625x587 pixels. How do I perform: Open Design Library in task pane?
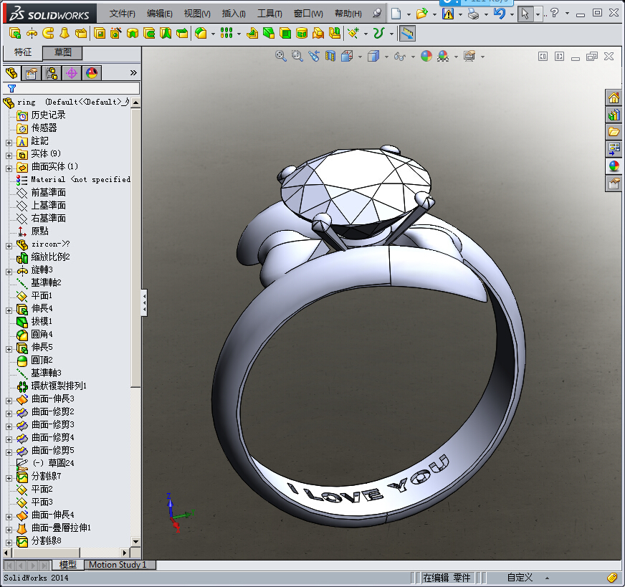[614, 115]
